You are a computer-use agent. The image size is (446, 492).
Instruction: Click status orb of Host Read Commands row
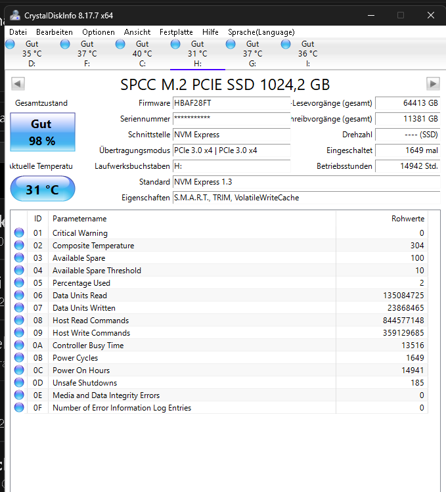tap(19, 320)
